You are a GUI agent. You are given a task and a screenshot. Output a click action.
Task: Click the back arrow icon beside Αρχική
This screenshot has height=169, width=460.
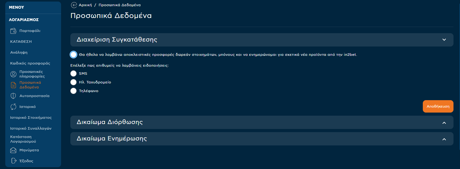click(74, 5)
